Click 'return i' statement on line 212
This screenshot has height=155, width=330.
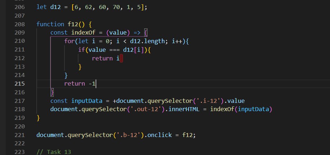tap(106, 58)
